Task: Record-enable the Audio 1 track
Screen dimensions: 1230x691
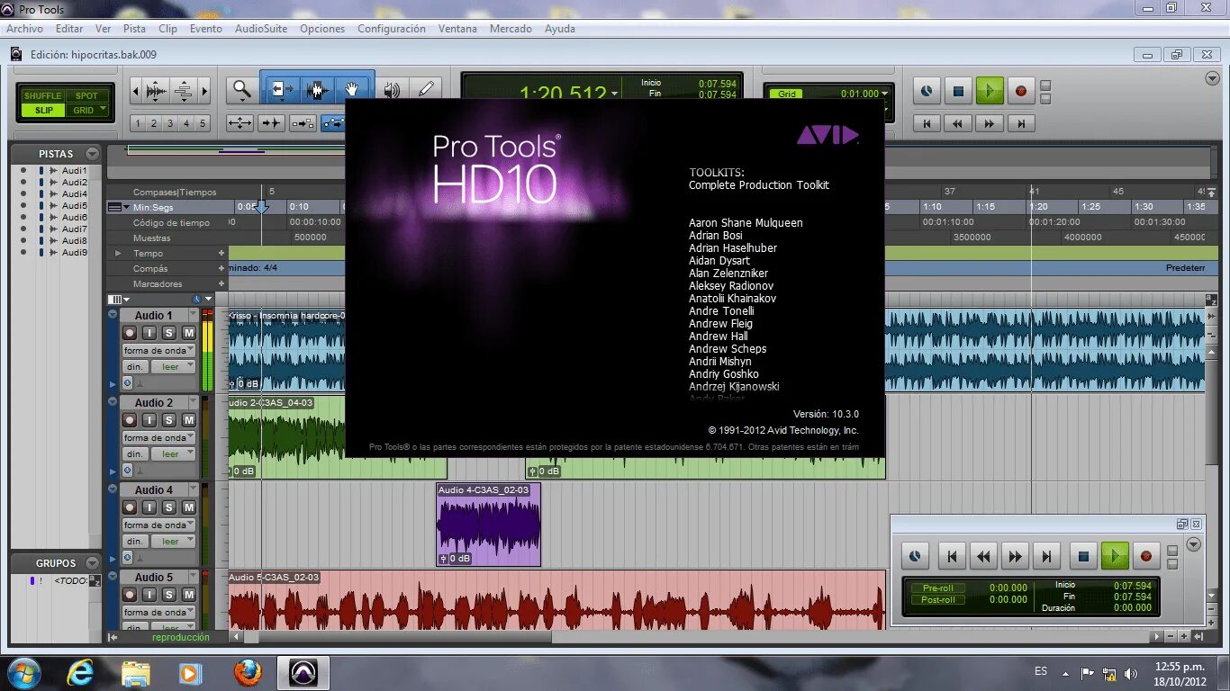Action: (130, 333)
